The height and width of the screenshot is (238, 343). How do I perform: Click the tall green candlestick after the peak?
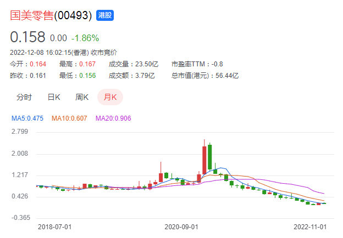click(210, 157)
